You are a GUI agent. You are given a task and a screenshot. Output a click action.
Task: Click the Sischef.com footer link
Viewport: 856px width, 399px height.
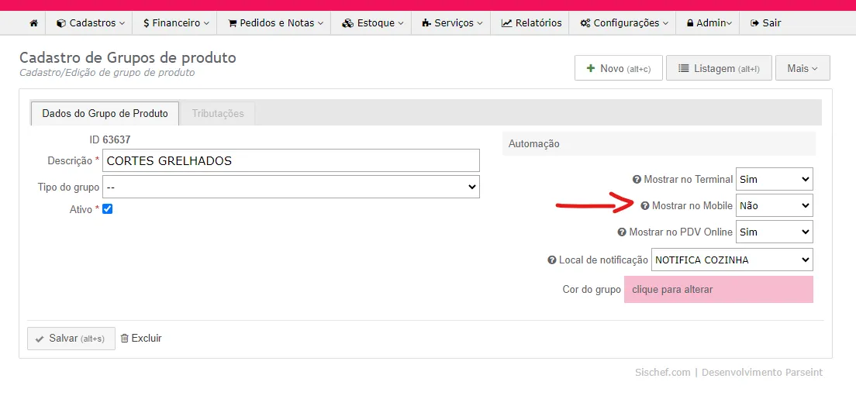(x=663, y=373)
